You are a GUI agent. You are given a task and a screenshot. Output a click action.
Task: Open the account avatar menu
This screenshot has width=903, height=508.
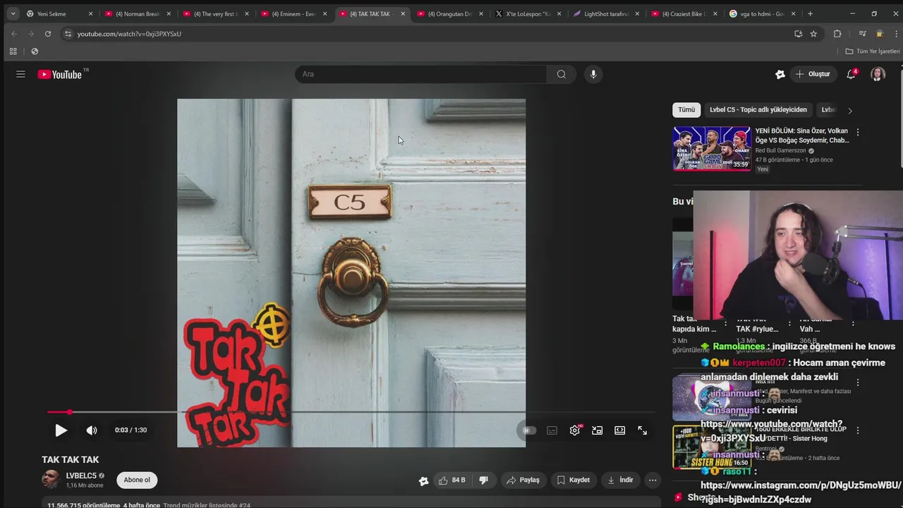coord(878,74)
